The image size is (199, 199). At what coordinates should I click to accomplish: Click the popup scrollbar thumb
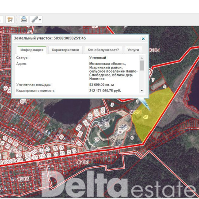[142, 65]
